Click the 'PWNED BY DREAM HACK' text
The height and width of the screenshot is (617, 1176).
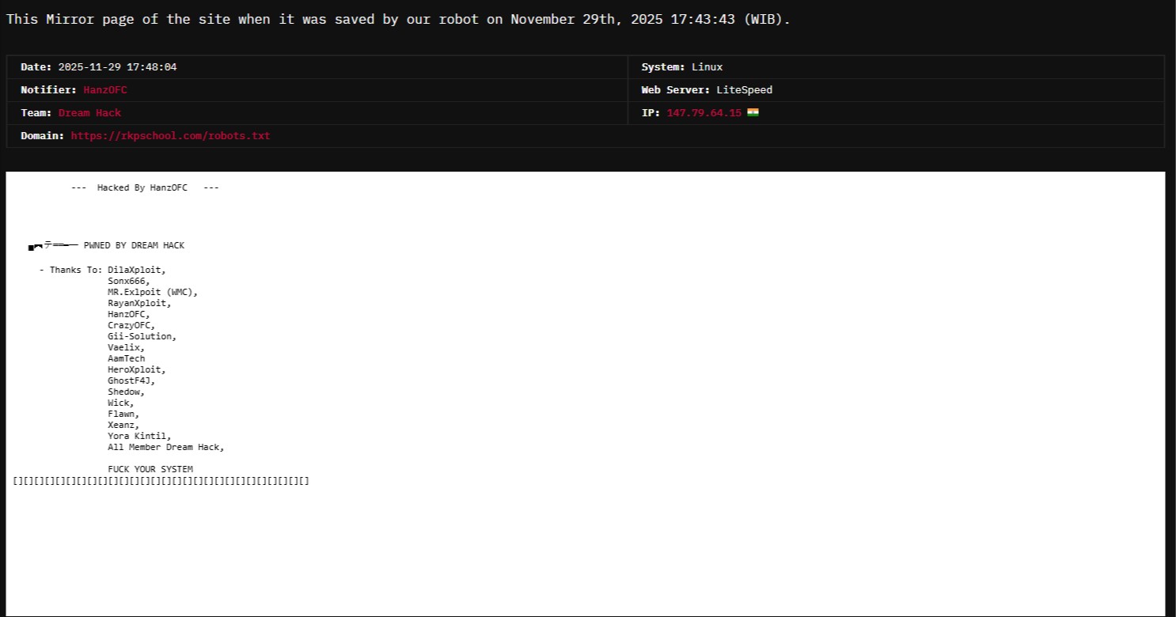point(134,245)
